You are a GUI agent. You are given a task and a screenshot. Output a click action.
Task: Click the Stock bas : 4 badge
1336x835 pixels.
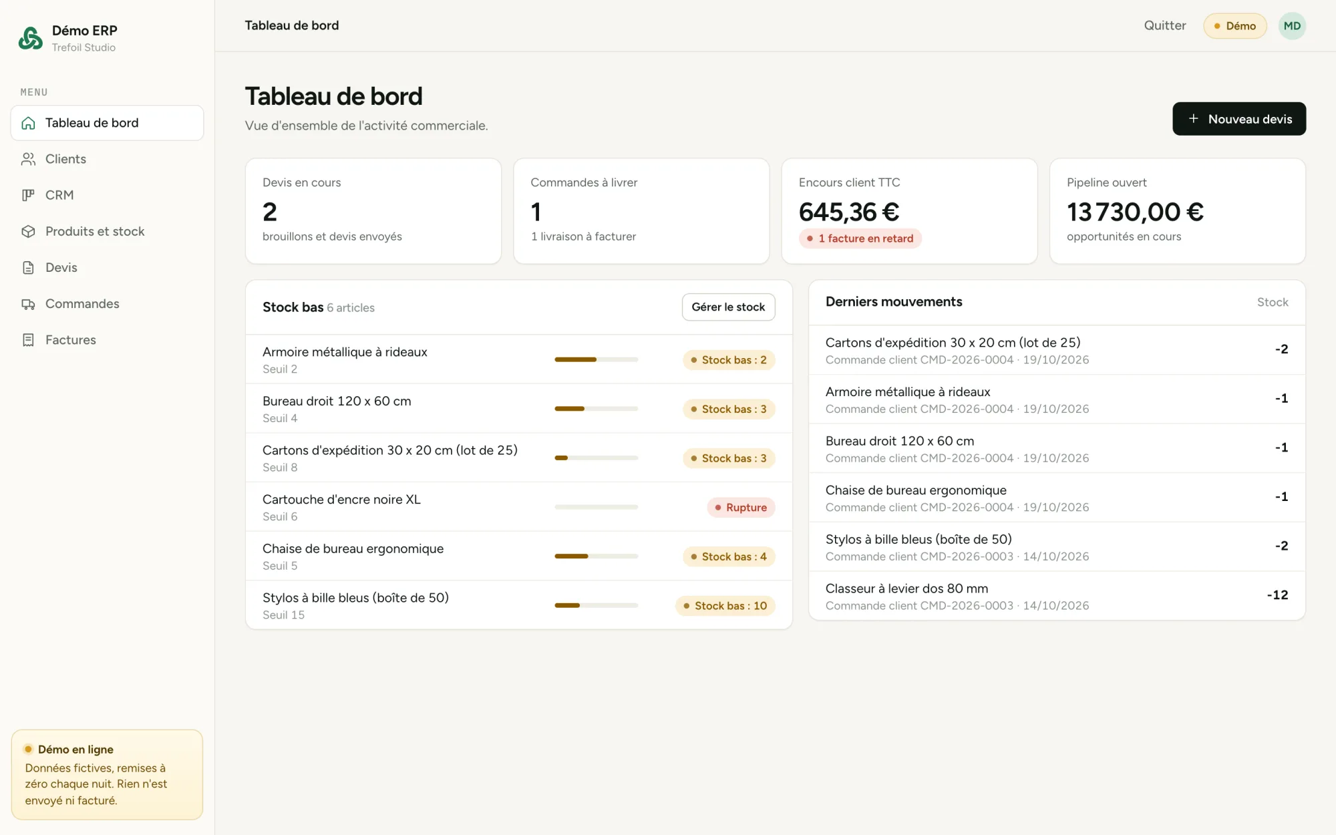[x=729, y=556]
